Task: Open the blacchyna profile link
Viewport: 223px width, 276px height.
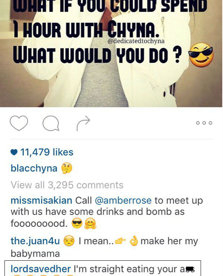Action: click(x=34, y=168)
